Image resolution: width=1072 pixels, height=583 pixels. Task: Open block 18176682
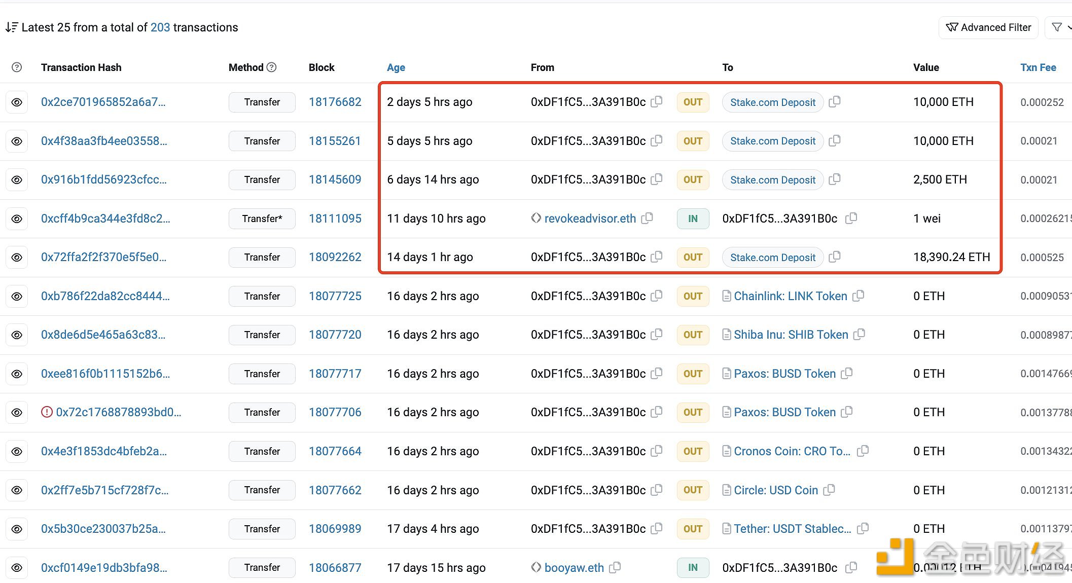[335, 102]
